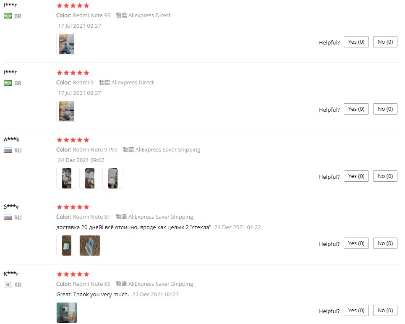Viewport: 405px width, 324px height.
Task: Mark Redmi Note 9S BR review helpful Yes
Action: (356, 42)
